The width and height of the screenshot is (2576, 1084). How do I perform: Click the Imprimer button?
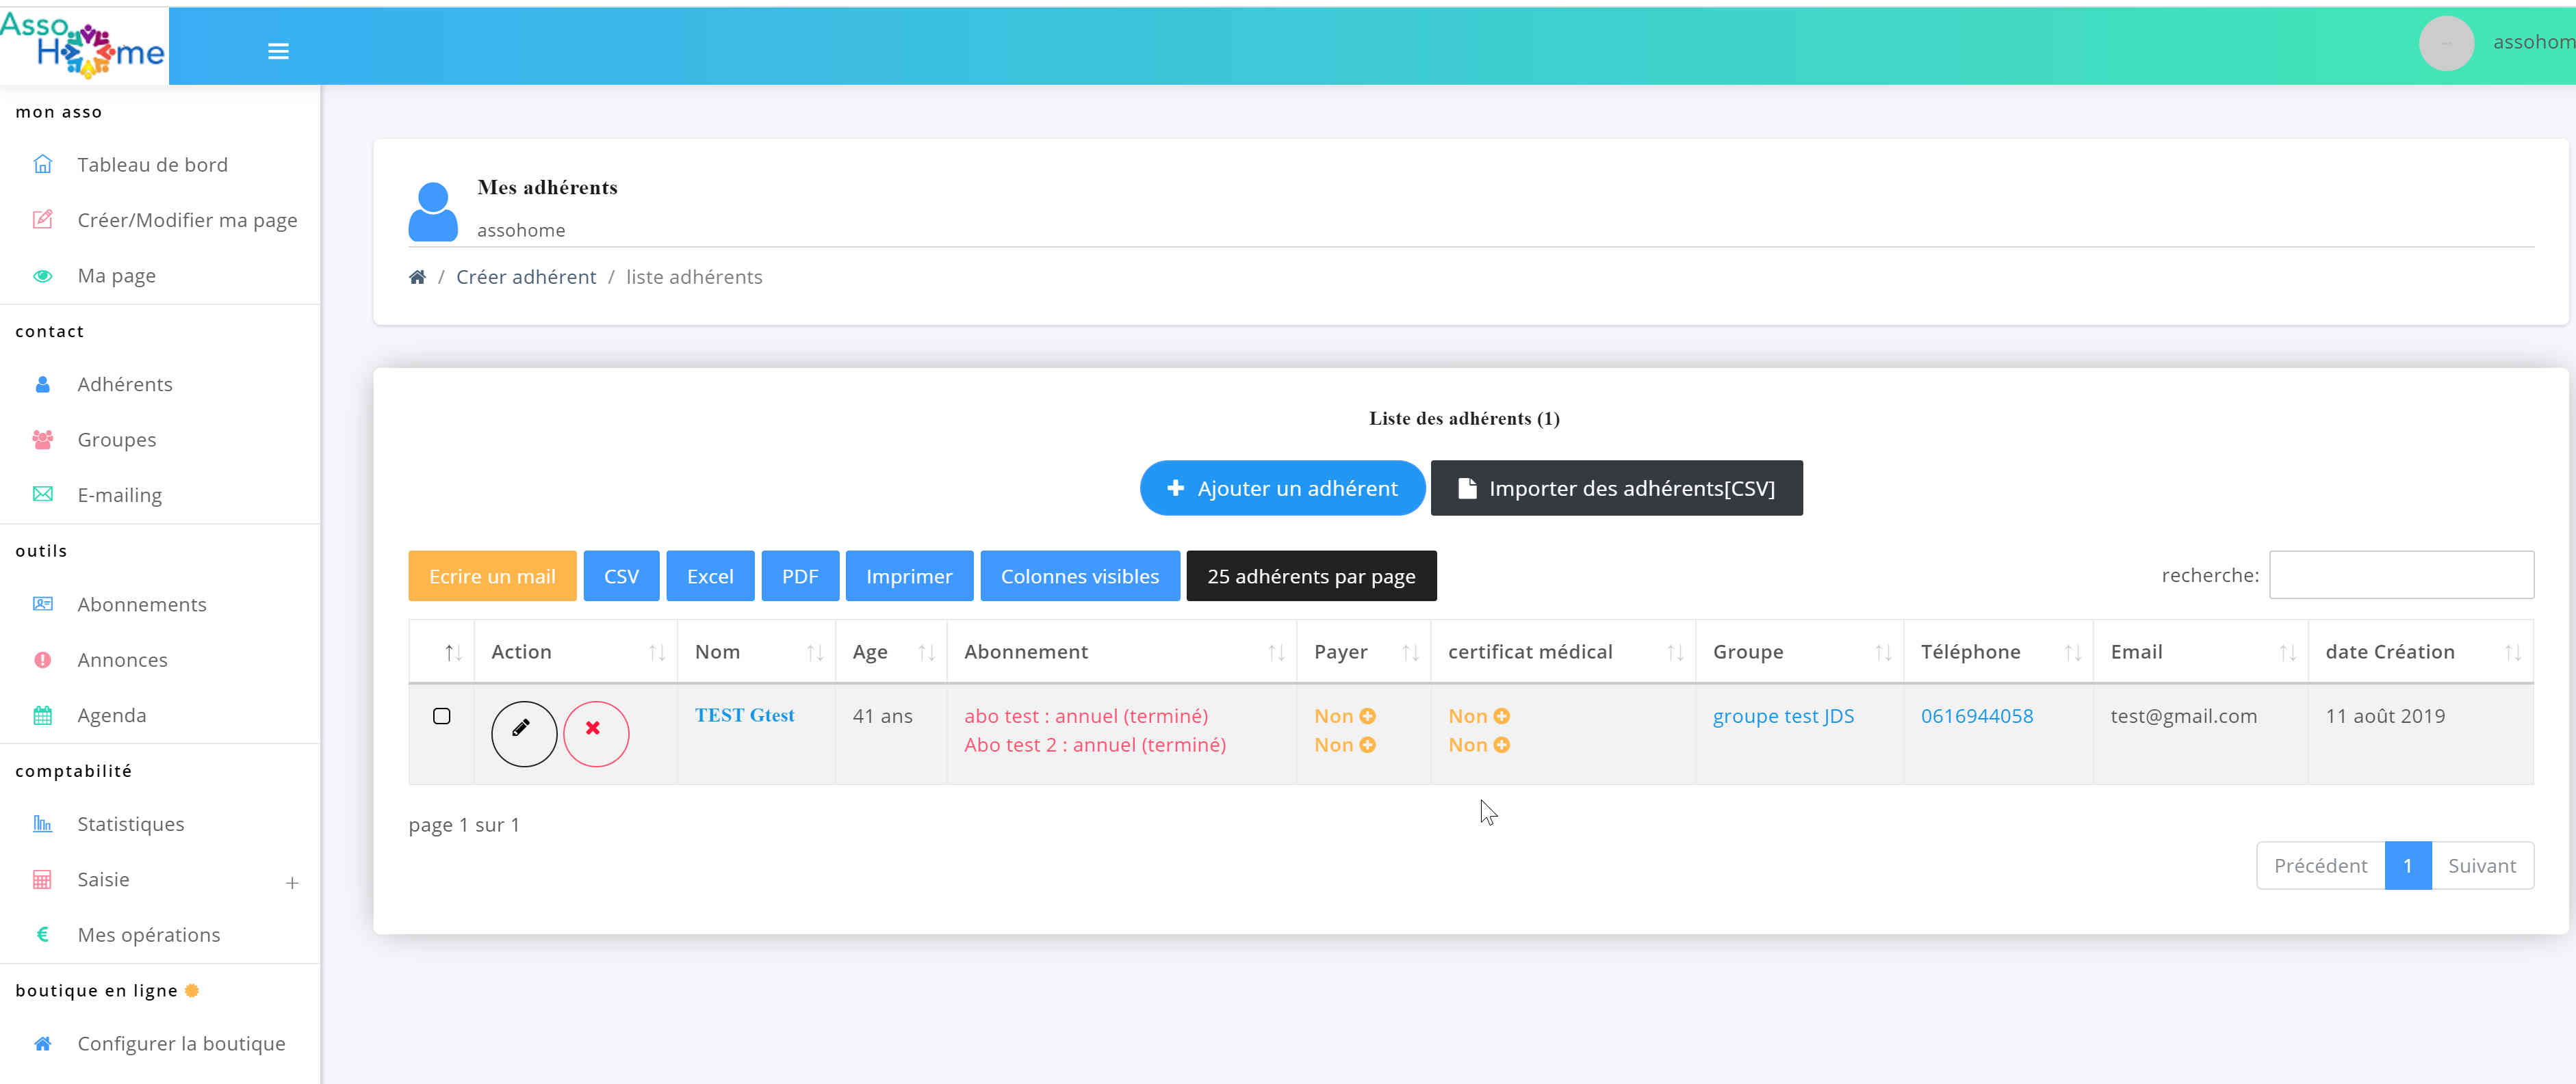(909, 577)
